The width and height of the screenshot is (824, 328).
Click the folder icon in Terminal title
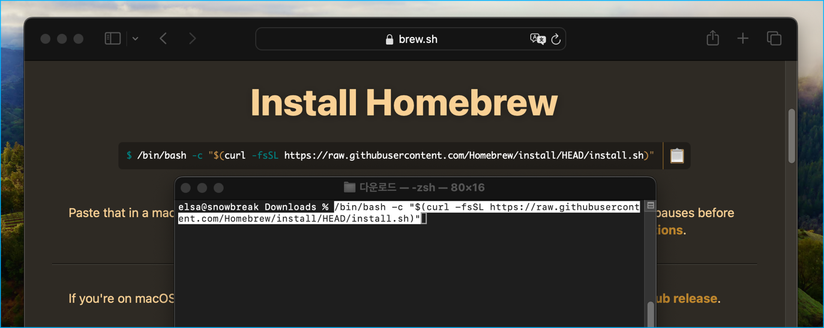point(349,188)
